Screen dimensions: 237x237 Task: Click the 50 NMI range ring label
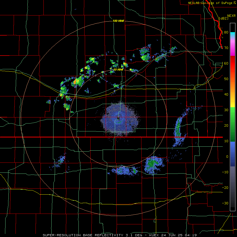(118, 70)
